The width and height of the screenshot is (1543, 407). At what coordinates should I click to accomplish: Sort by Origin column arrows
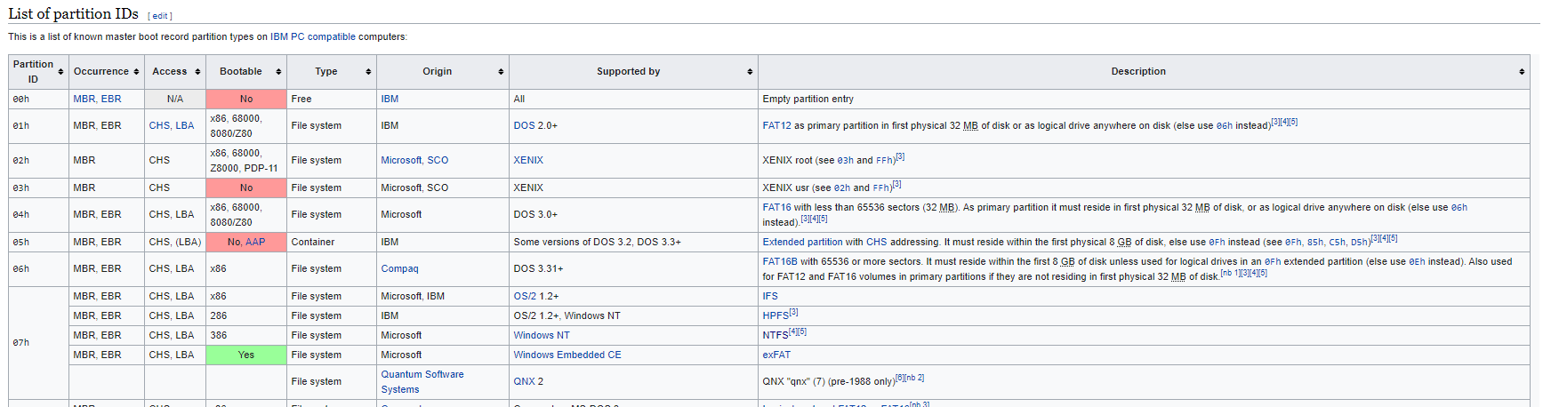501,72
